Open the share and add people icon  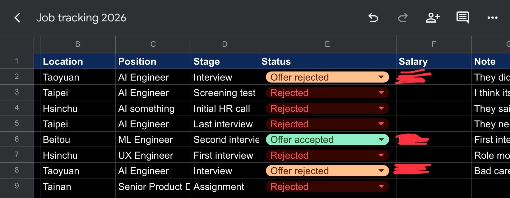433,18
